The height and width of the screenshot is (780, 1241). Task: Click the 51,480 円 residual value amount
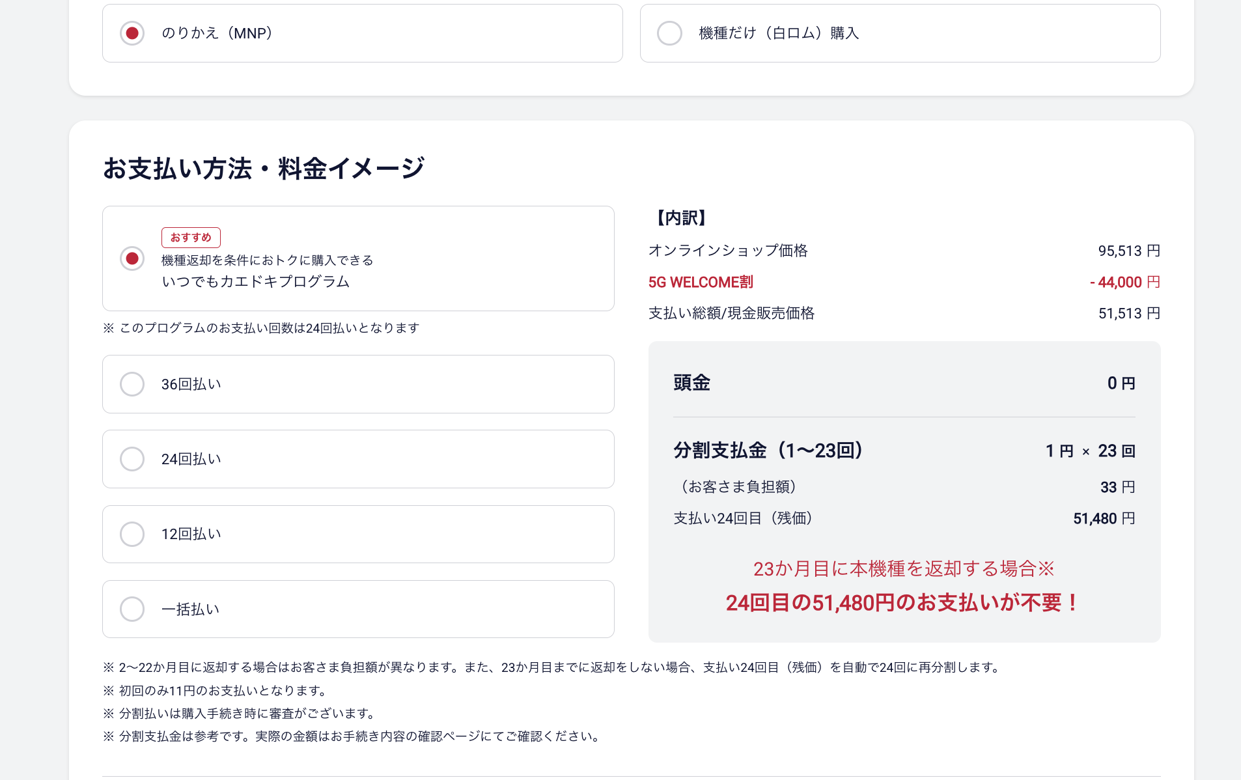(1104, 518)
